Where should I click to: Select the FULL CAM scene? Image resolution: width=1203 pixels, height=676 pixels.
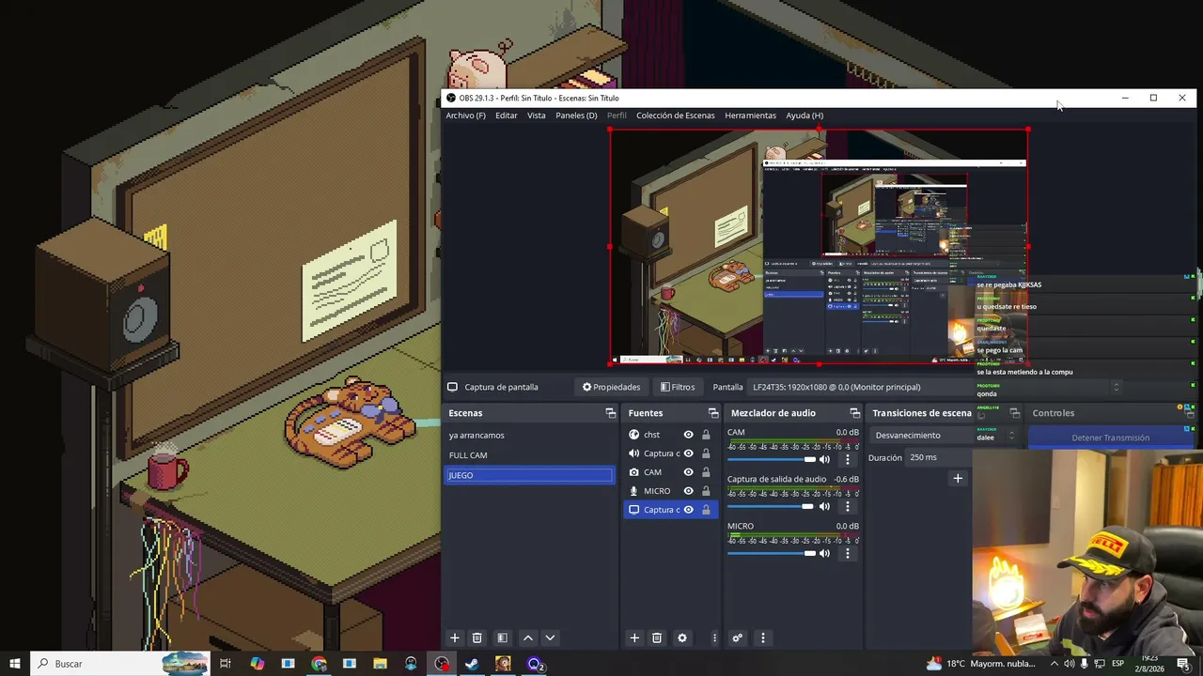(x=528, y=455)
